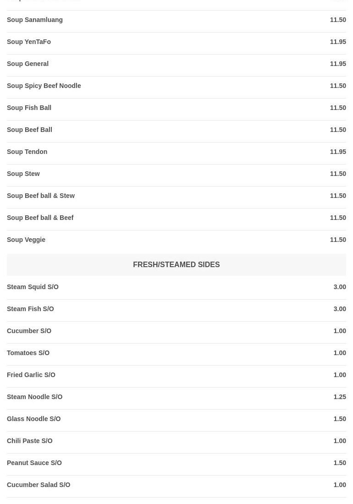The width and height of the screenshot is (353, 504).
Task: Choose the Cucumber S/O side item
Action: click(x=29, y=331)
